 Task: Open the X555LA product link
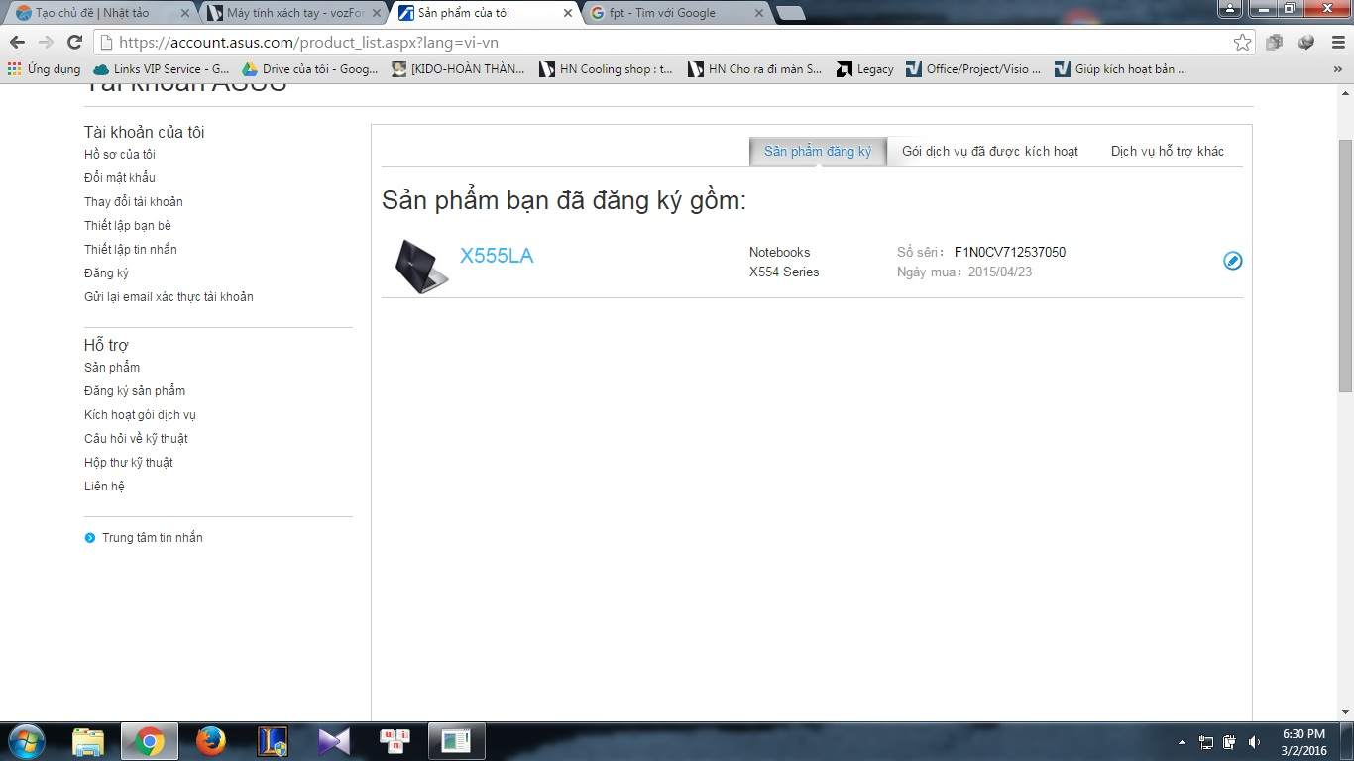click(x=497, y=256)
